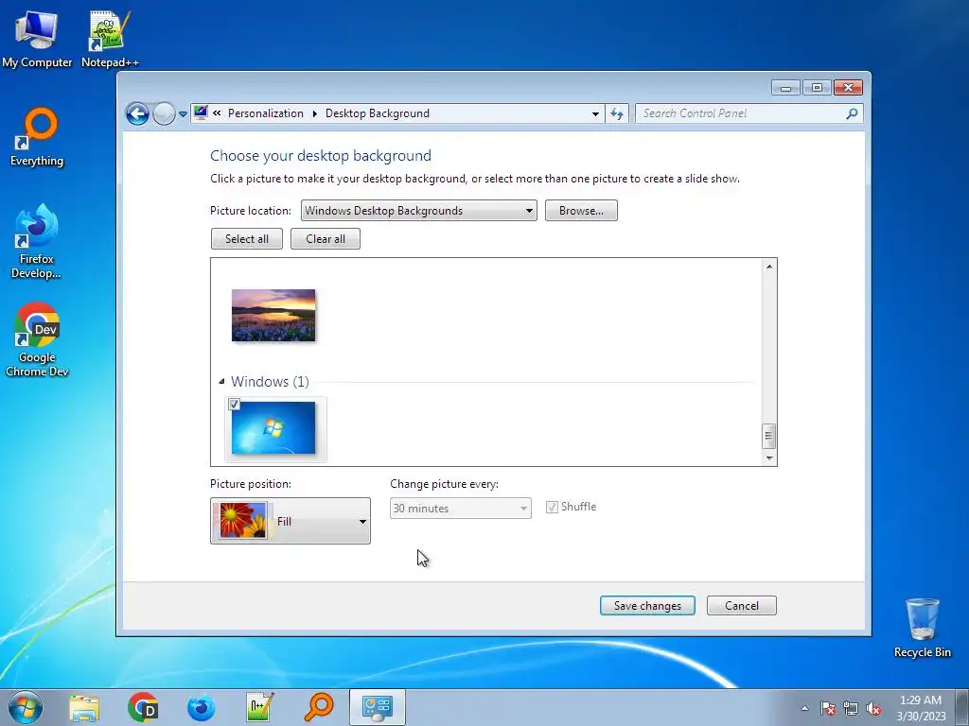The height and width of the screenshot is (726, 969).
Task: Open File Explorer from taskbar
Action: [x=84, y=707]
